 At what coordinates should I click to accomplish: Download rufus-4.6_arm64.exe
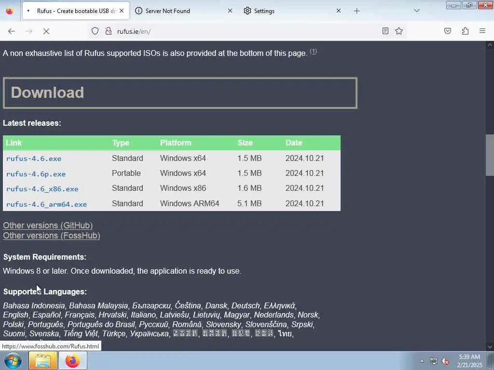[46, 204]
